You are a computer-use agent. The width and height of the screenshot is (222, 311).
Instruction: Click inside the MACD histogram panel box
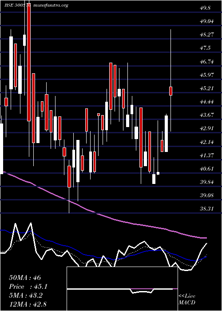122,289
